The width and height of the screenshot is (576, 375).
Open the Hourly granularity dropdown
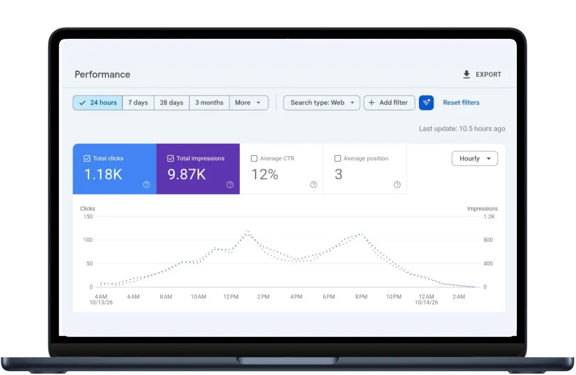tap(475, 159)
